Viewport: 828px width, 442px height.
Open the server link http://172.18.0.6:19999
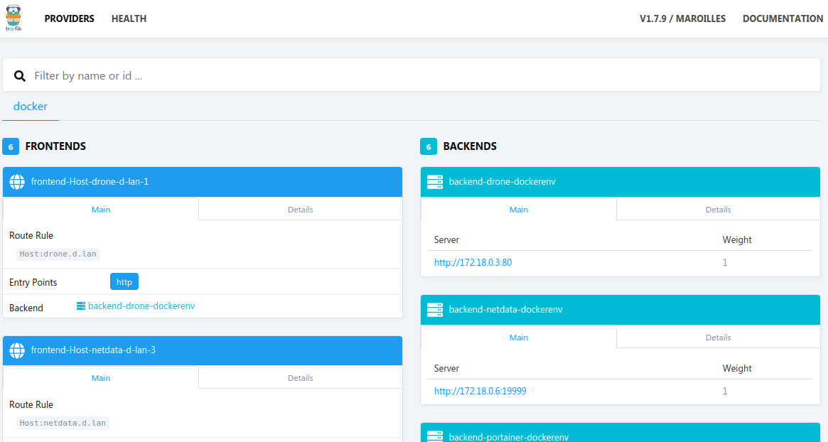coord(480,391)
